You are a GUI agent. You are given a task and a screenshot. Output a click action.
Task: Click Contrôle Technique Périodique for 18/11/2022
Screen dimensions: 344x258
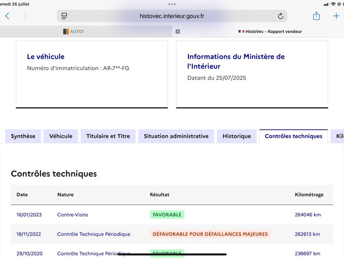[x=94, y=234]
